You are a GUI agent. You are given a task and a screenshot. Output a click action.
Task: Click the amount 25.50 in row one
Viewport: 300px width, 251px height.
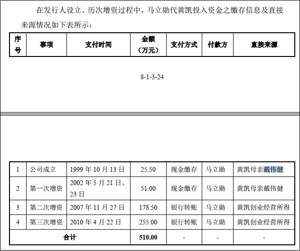[148, 169]
